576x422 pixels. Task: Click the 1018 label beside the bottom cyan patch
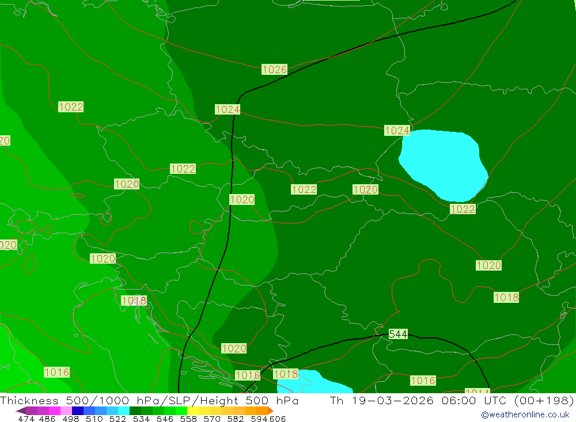click(286, 374)
